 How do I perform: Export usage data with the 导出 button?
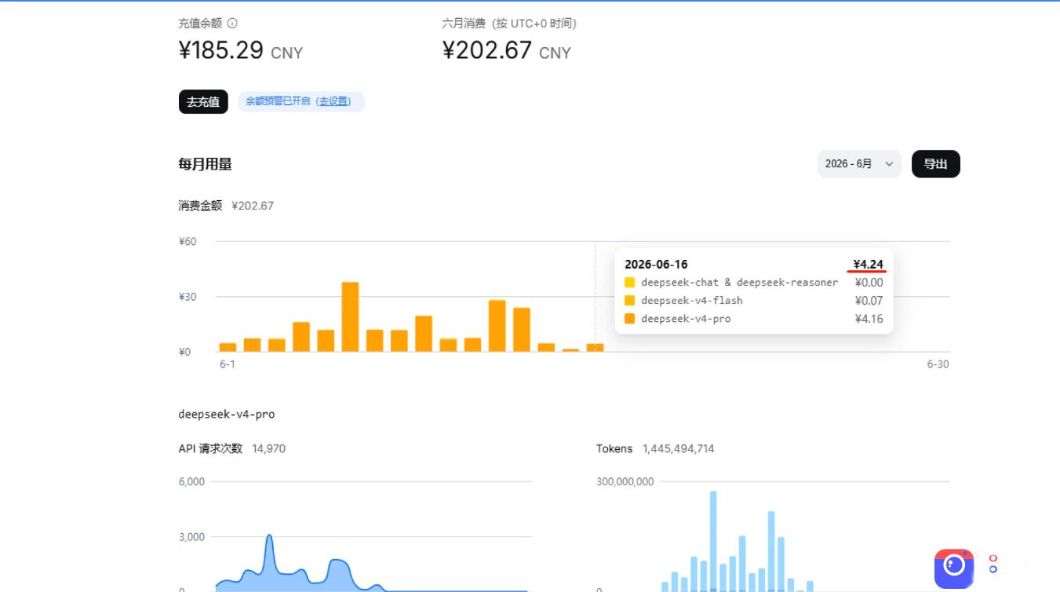(935, 164)
